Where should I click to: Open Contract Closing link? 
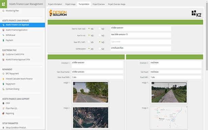click(x=13, y=89)
